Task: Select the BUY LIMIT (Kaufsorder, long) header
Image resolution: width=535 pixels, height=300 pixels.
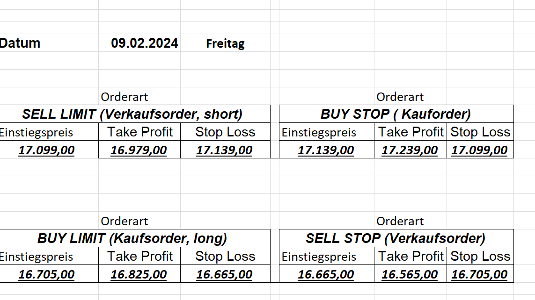Action: 132,238
